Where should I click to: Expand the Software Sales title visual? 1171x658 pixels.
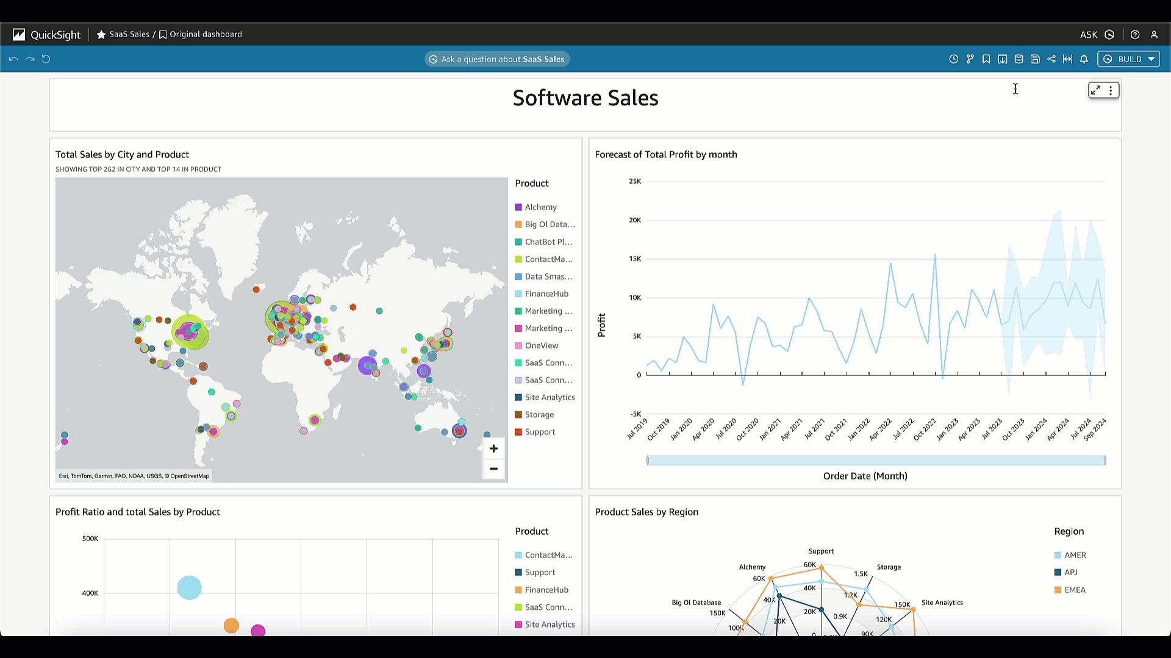click(1096, 90)
